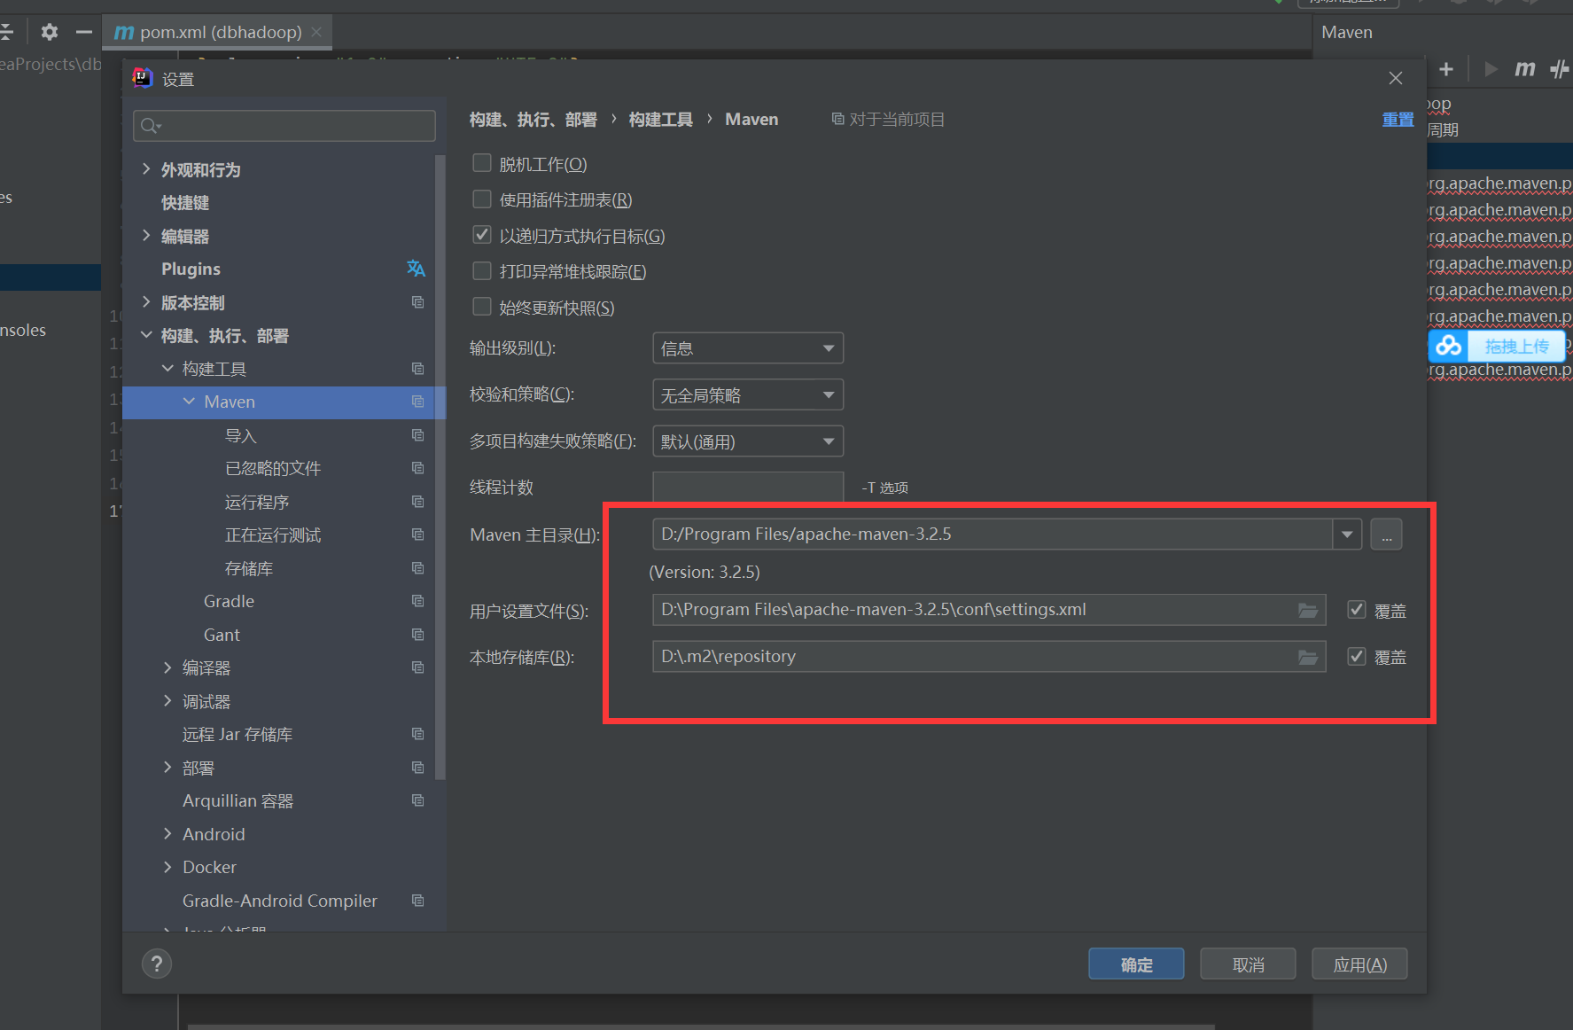Click the project-level icon beside 部署
The width and height of the screenshot is (1573, 1030).
coord(418,768)
